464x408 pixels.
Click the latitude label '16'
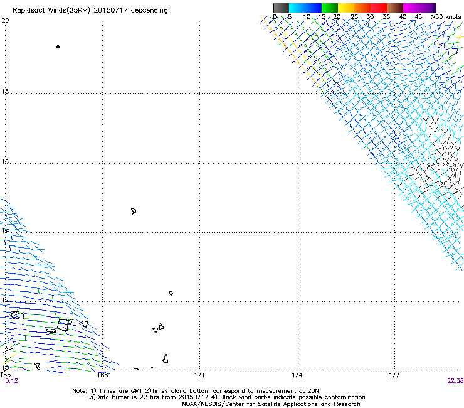5,161
